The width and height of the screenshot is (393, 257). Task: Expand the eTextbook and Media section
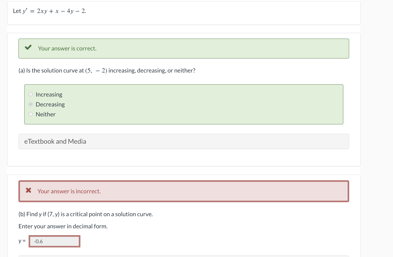click(x=55, y=141)
